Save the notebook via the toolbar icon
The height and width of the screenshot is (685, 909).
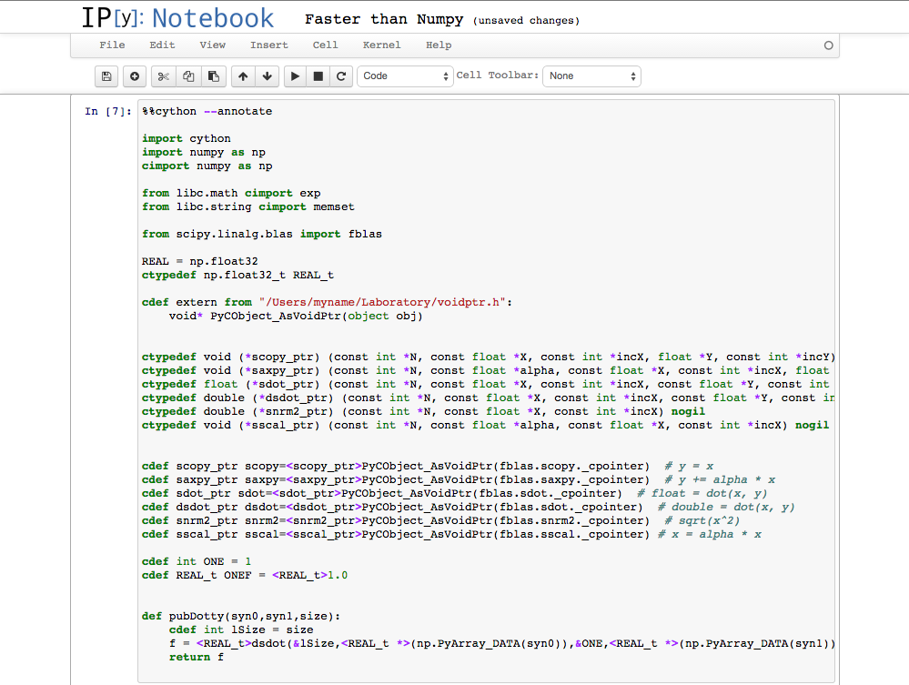[106, 76]
